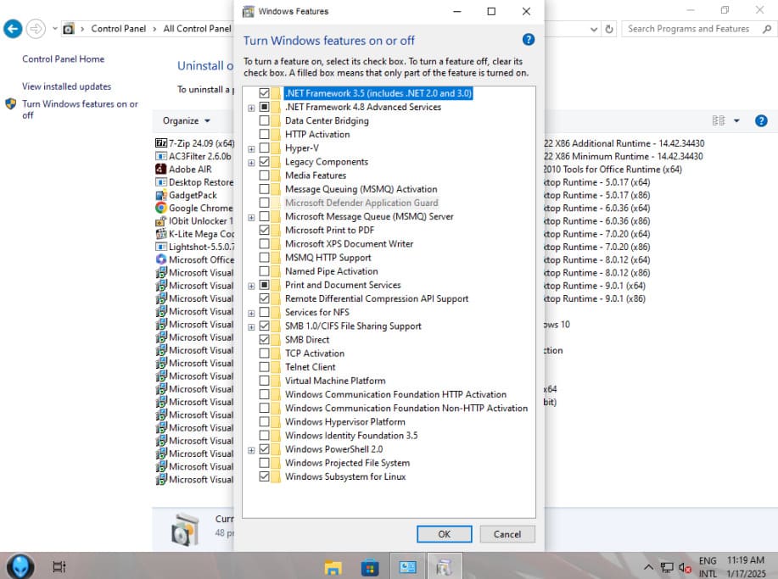Screen dimensions: 778x579
Task: Enable the Hyper-V checkbox
Action: pyautogui.click(x=265, y=148)
